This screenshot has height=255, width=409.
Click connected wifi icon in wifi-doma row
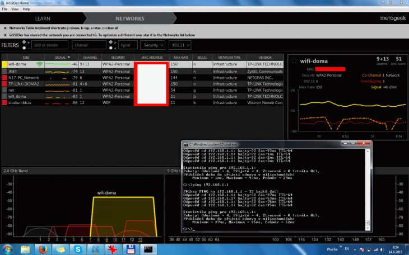[x=39, y=64]
